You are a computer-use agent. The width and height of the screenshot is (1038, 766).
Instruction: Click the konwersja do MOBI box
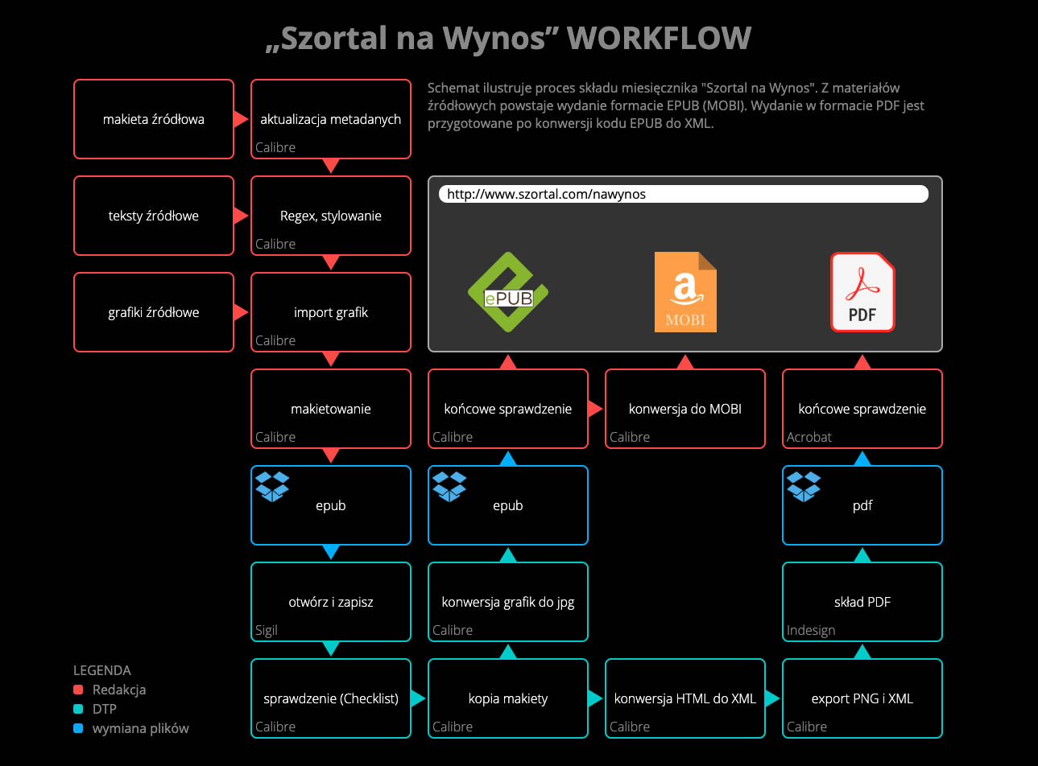click(x=685, y=409)
